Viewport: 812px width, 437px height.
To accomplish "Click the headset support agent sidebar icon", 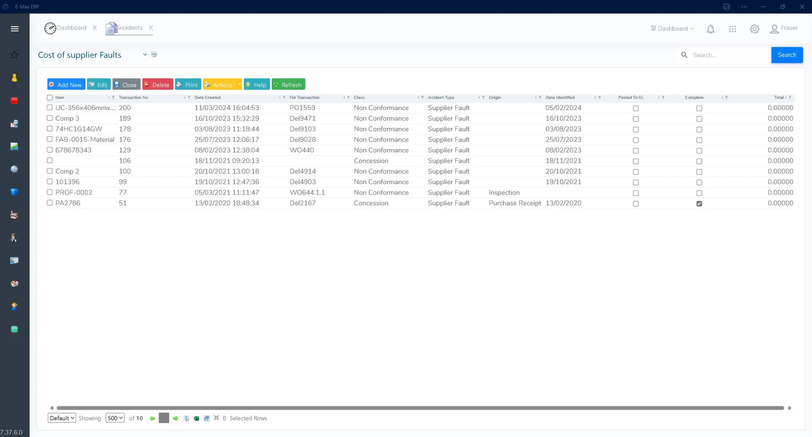I will (x=14, y=306).
